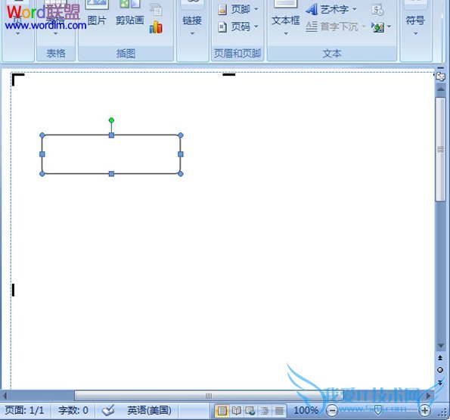Click the horizontal scrollbar right arrow
The height and width of the screenshot is (420, 450).
[x=429, y=396]
